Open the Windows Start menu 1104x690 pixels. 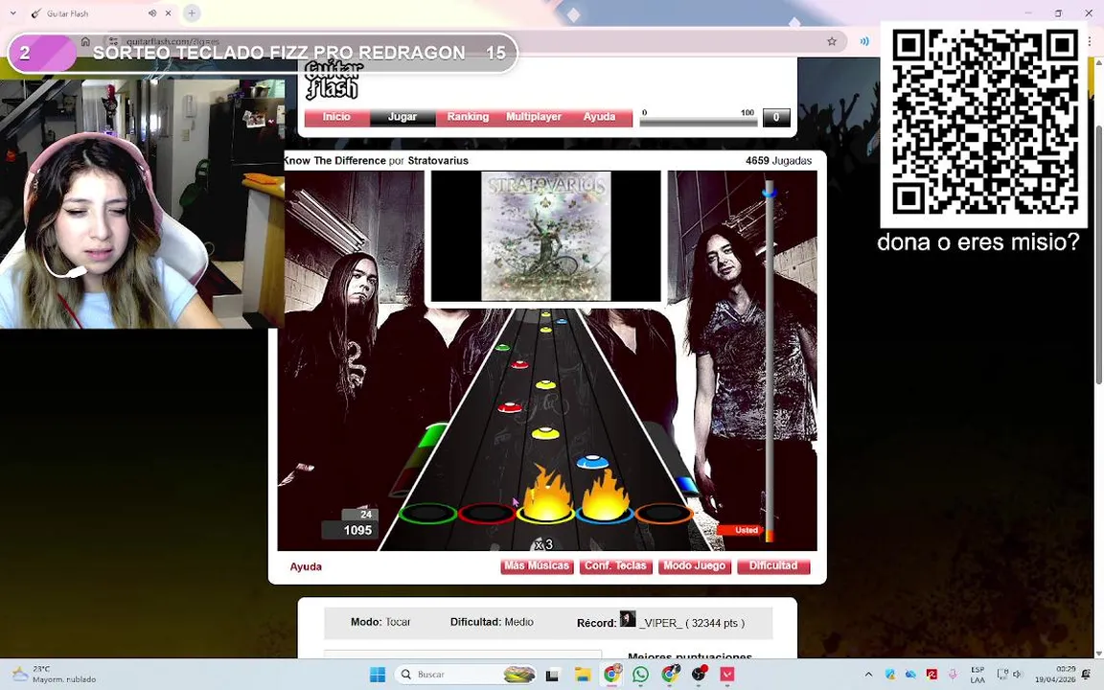point(378,675)
